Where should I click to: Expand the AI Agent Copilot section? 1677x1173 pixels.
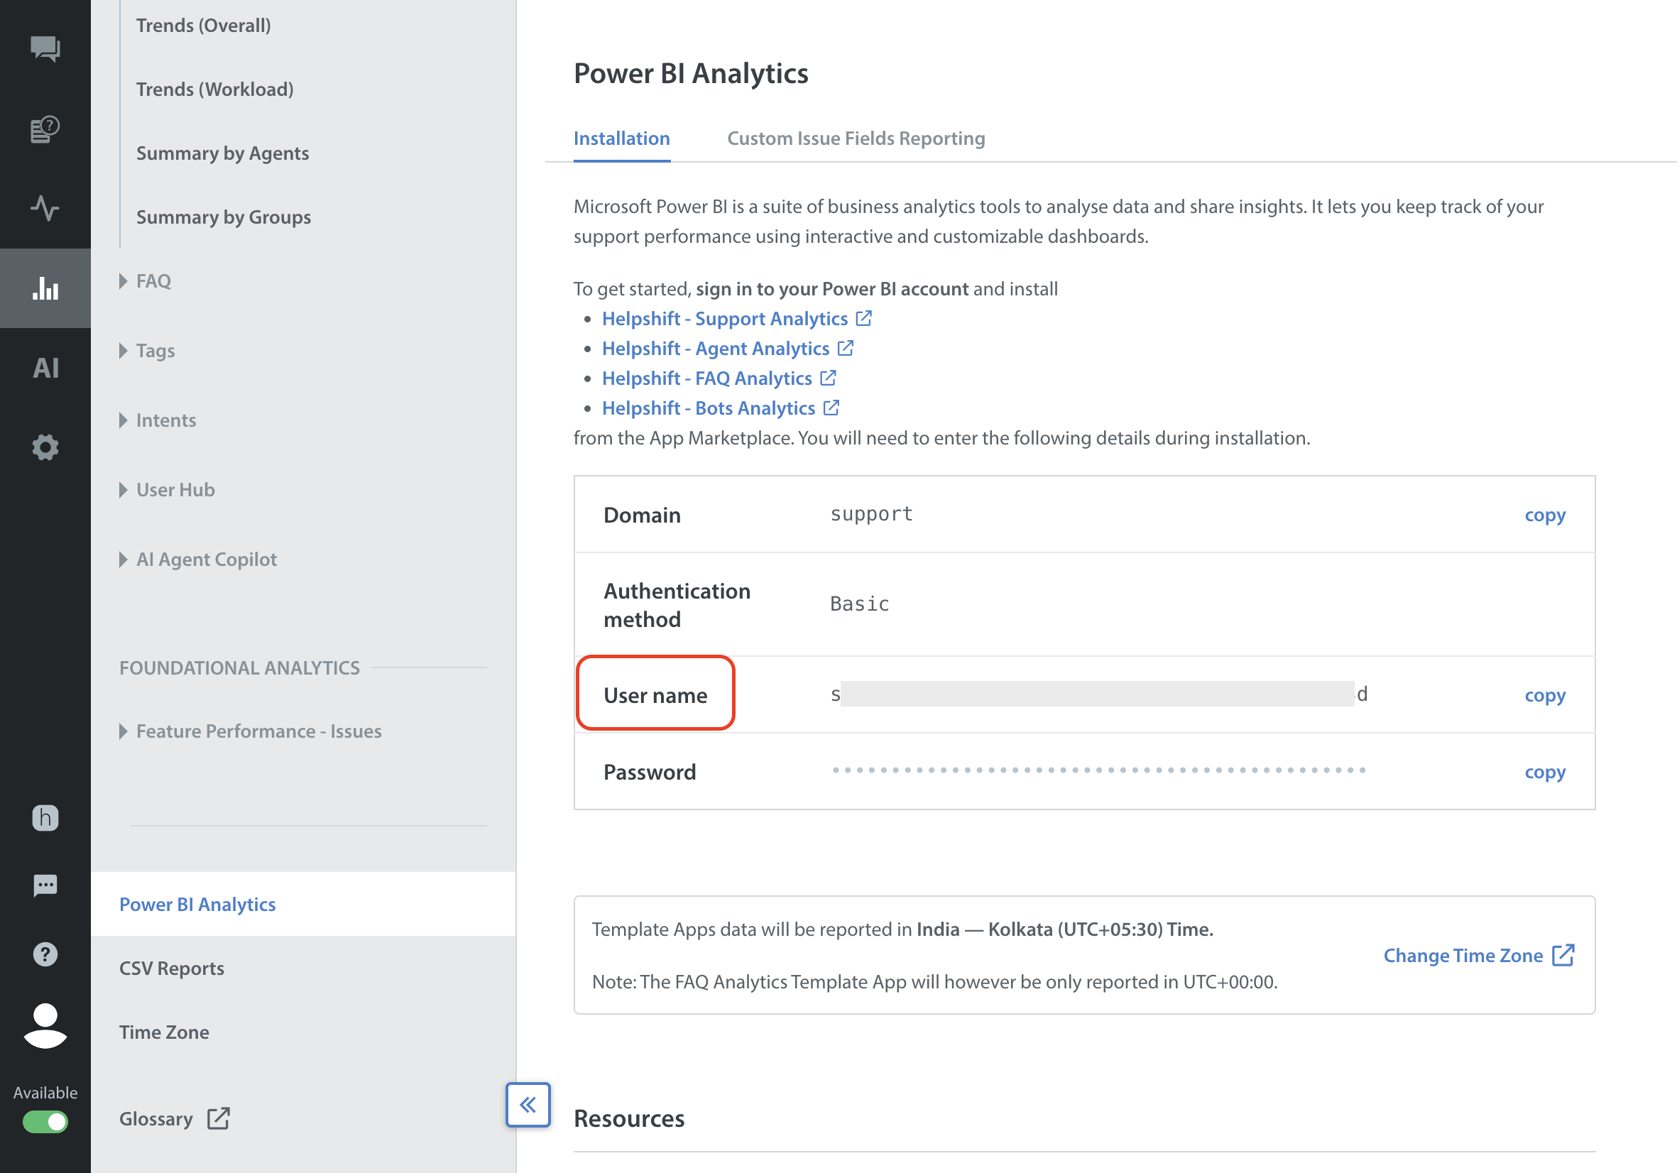point(206,560)
